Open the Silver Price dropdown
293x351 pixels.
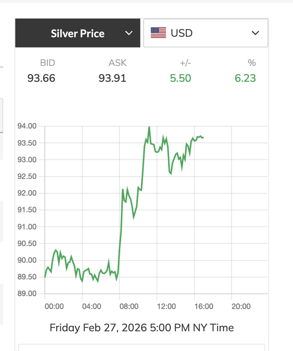click(78, 33)
